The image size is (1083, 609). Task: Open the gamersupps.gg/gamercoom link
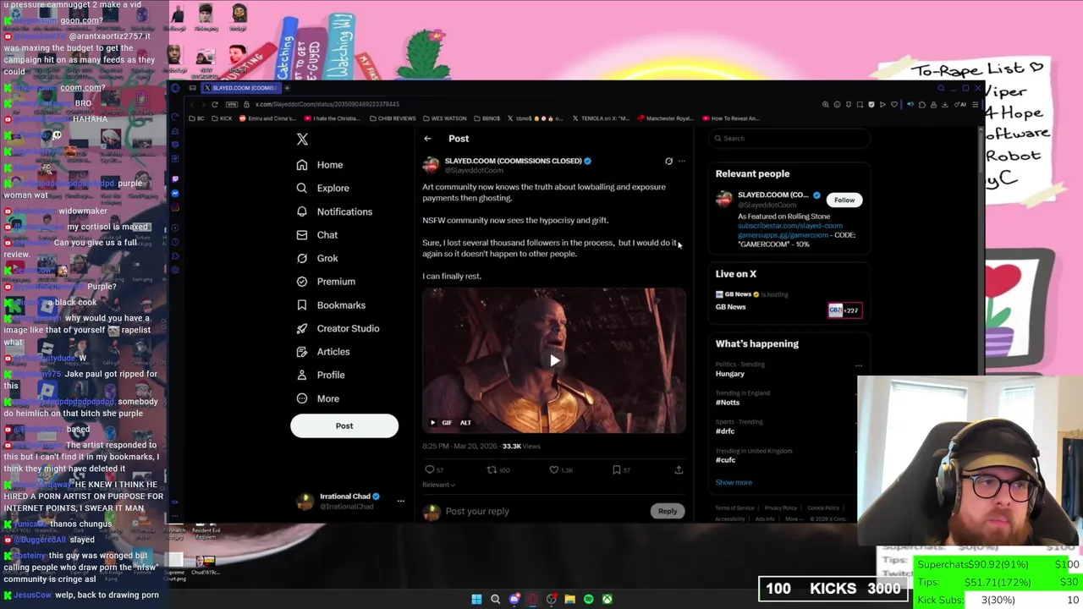[783, 235]
